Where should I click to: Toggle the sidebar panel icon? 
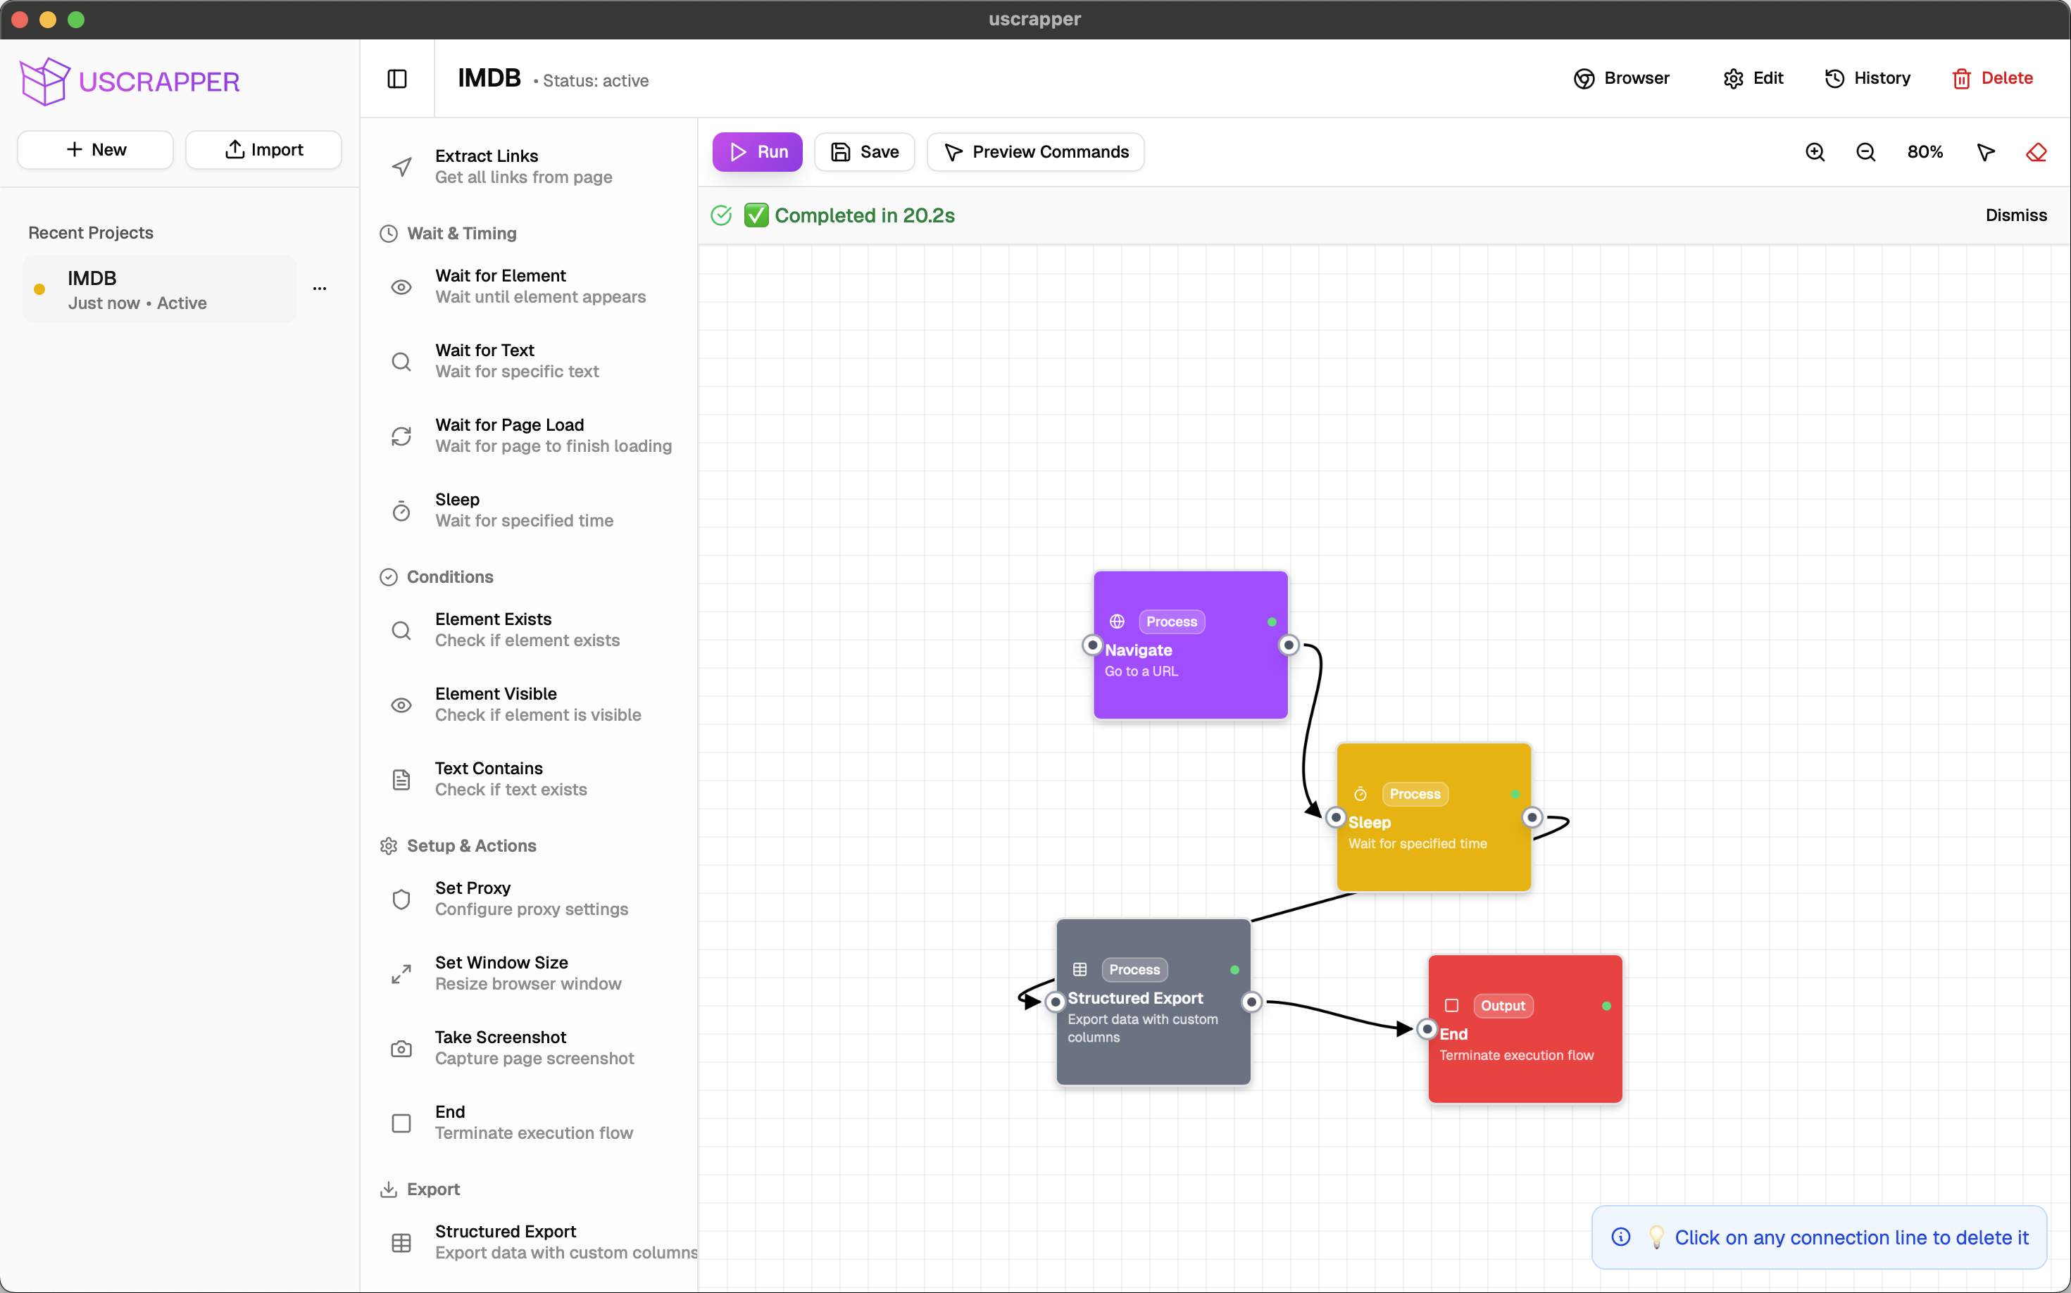(397, 79)
